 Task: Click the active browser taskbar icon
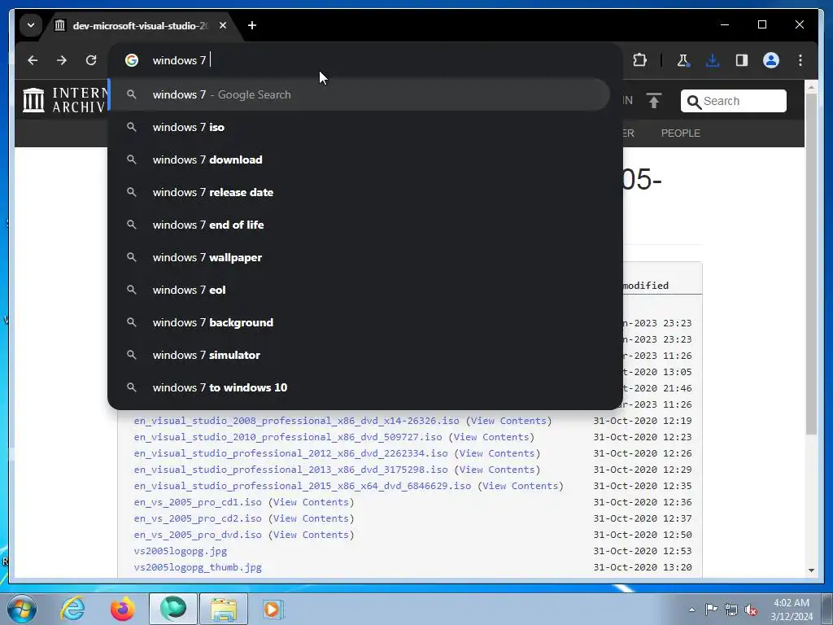[173, 609]
